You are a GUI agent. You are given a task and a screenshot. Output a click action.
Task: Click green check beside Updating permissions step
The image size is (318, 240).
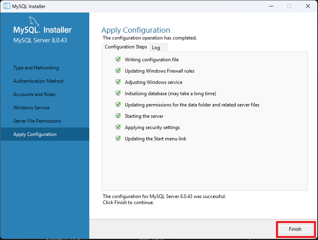coord(118,104)
